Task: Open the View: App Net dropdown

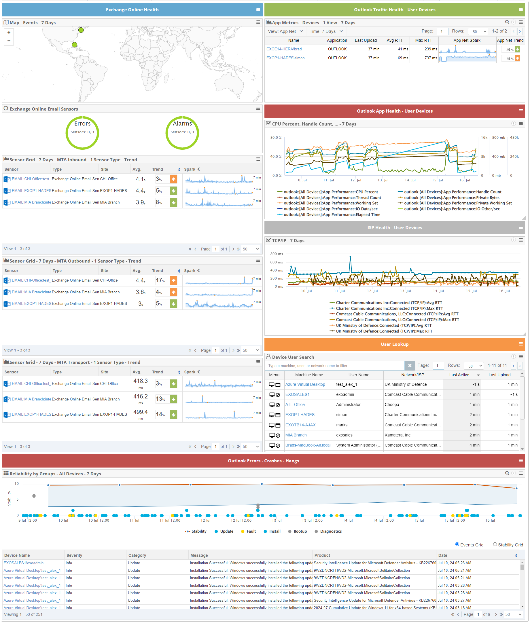Action: [285, 31]
